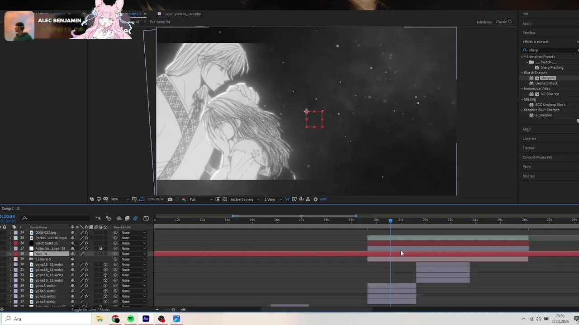This screenshot has width=579, height=325.
Task: Click red label color of layer 26
Action: tap(15, 243)
